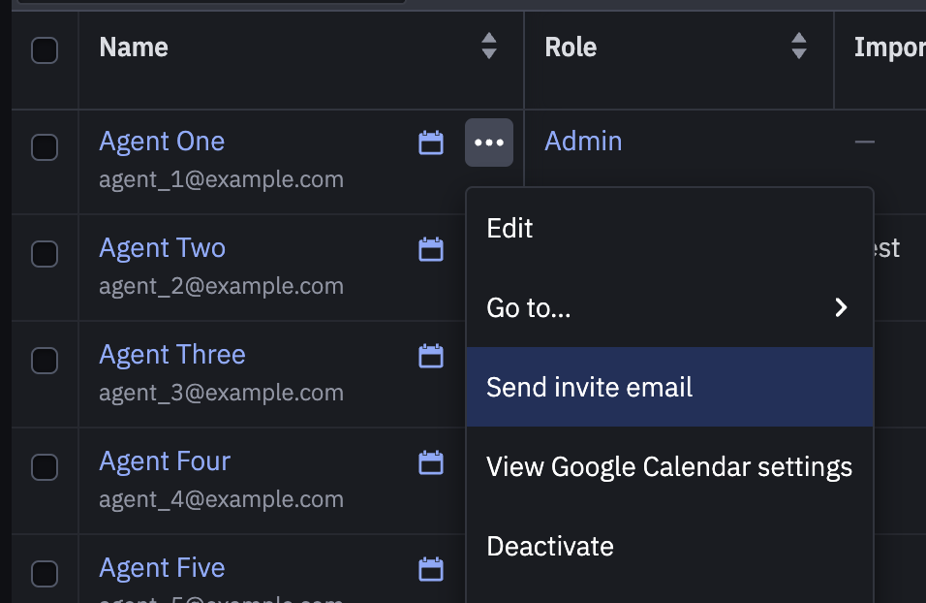Choose Deactivate from the menu
The width and height of the screenshot is (926, 603).
pos(669,546)
